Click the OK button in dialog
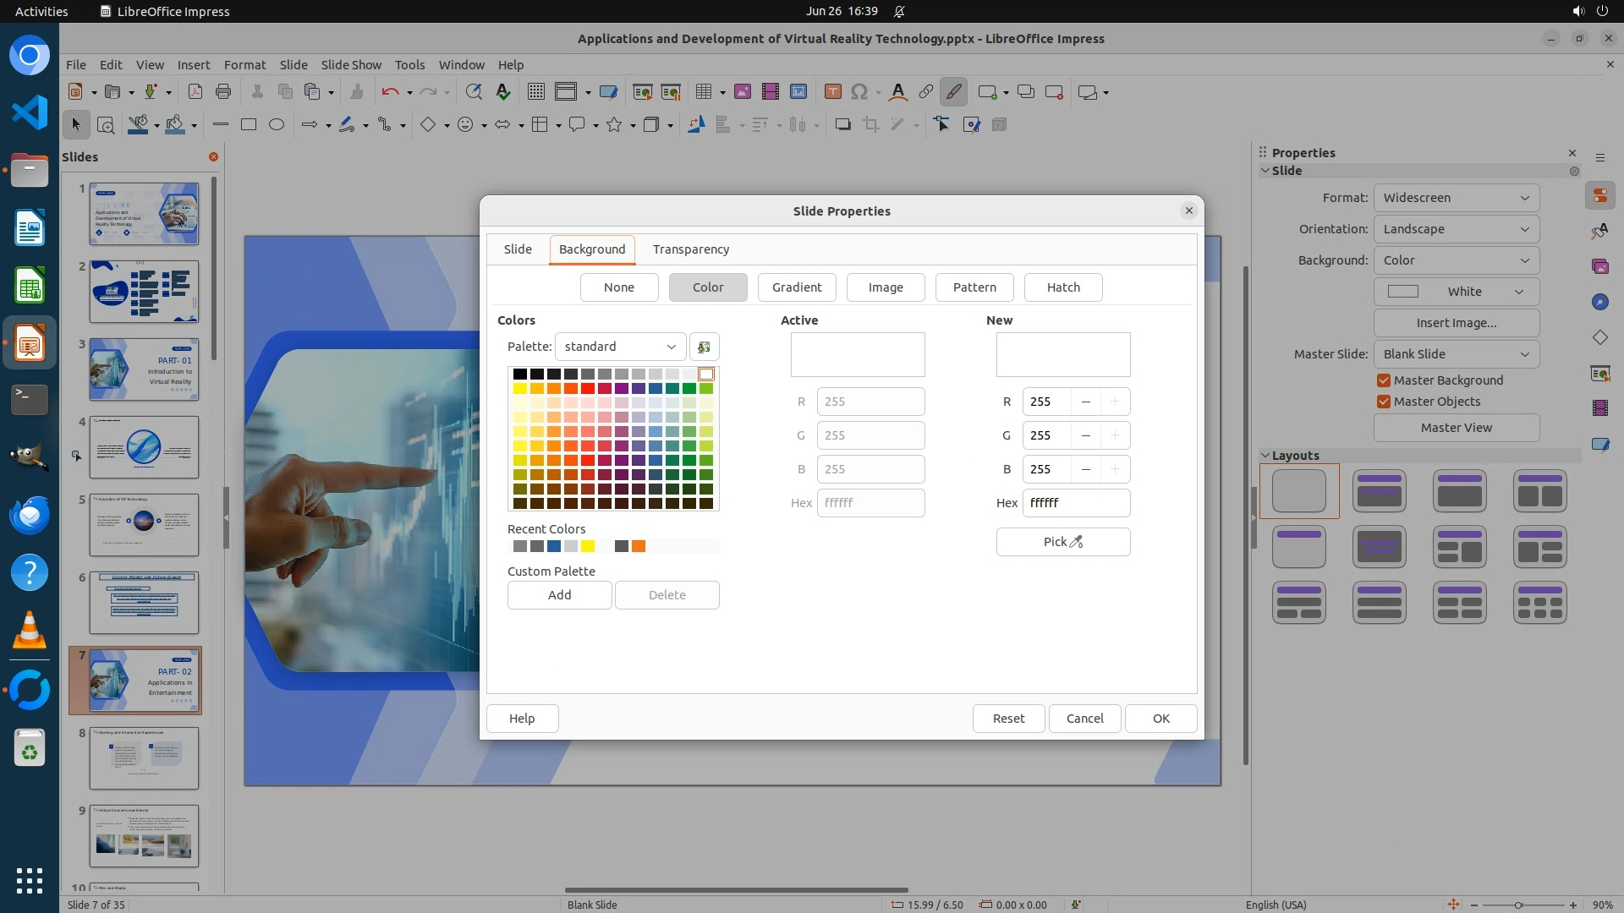The height and width of the screenshot is (913, 1624). tap(1160, 719)
